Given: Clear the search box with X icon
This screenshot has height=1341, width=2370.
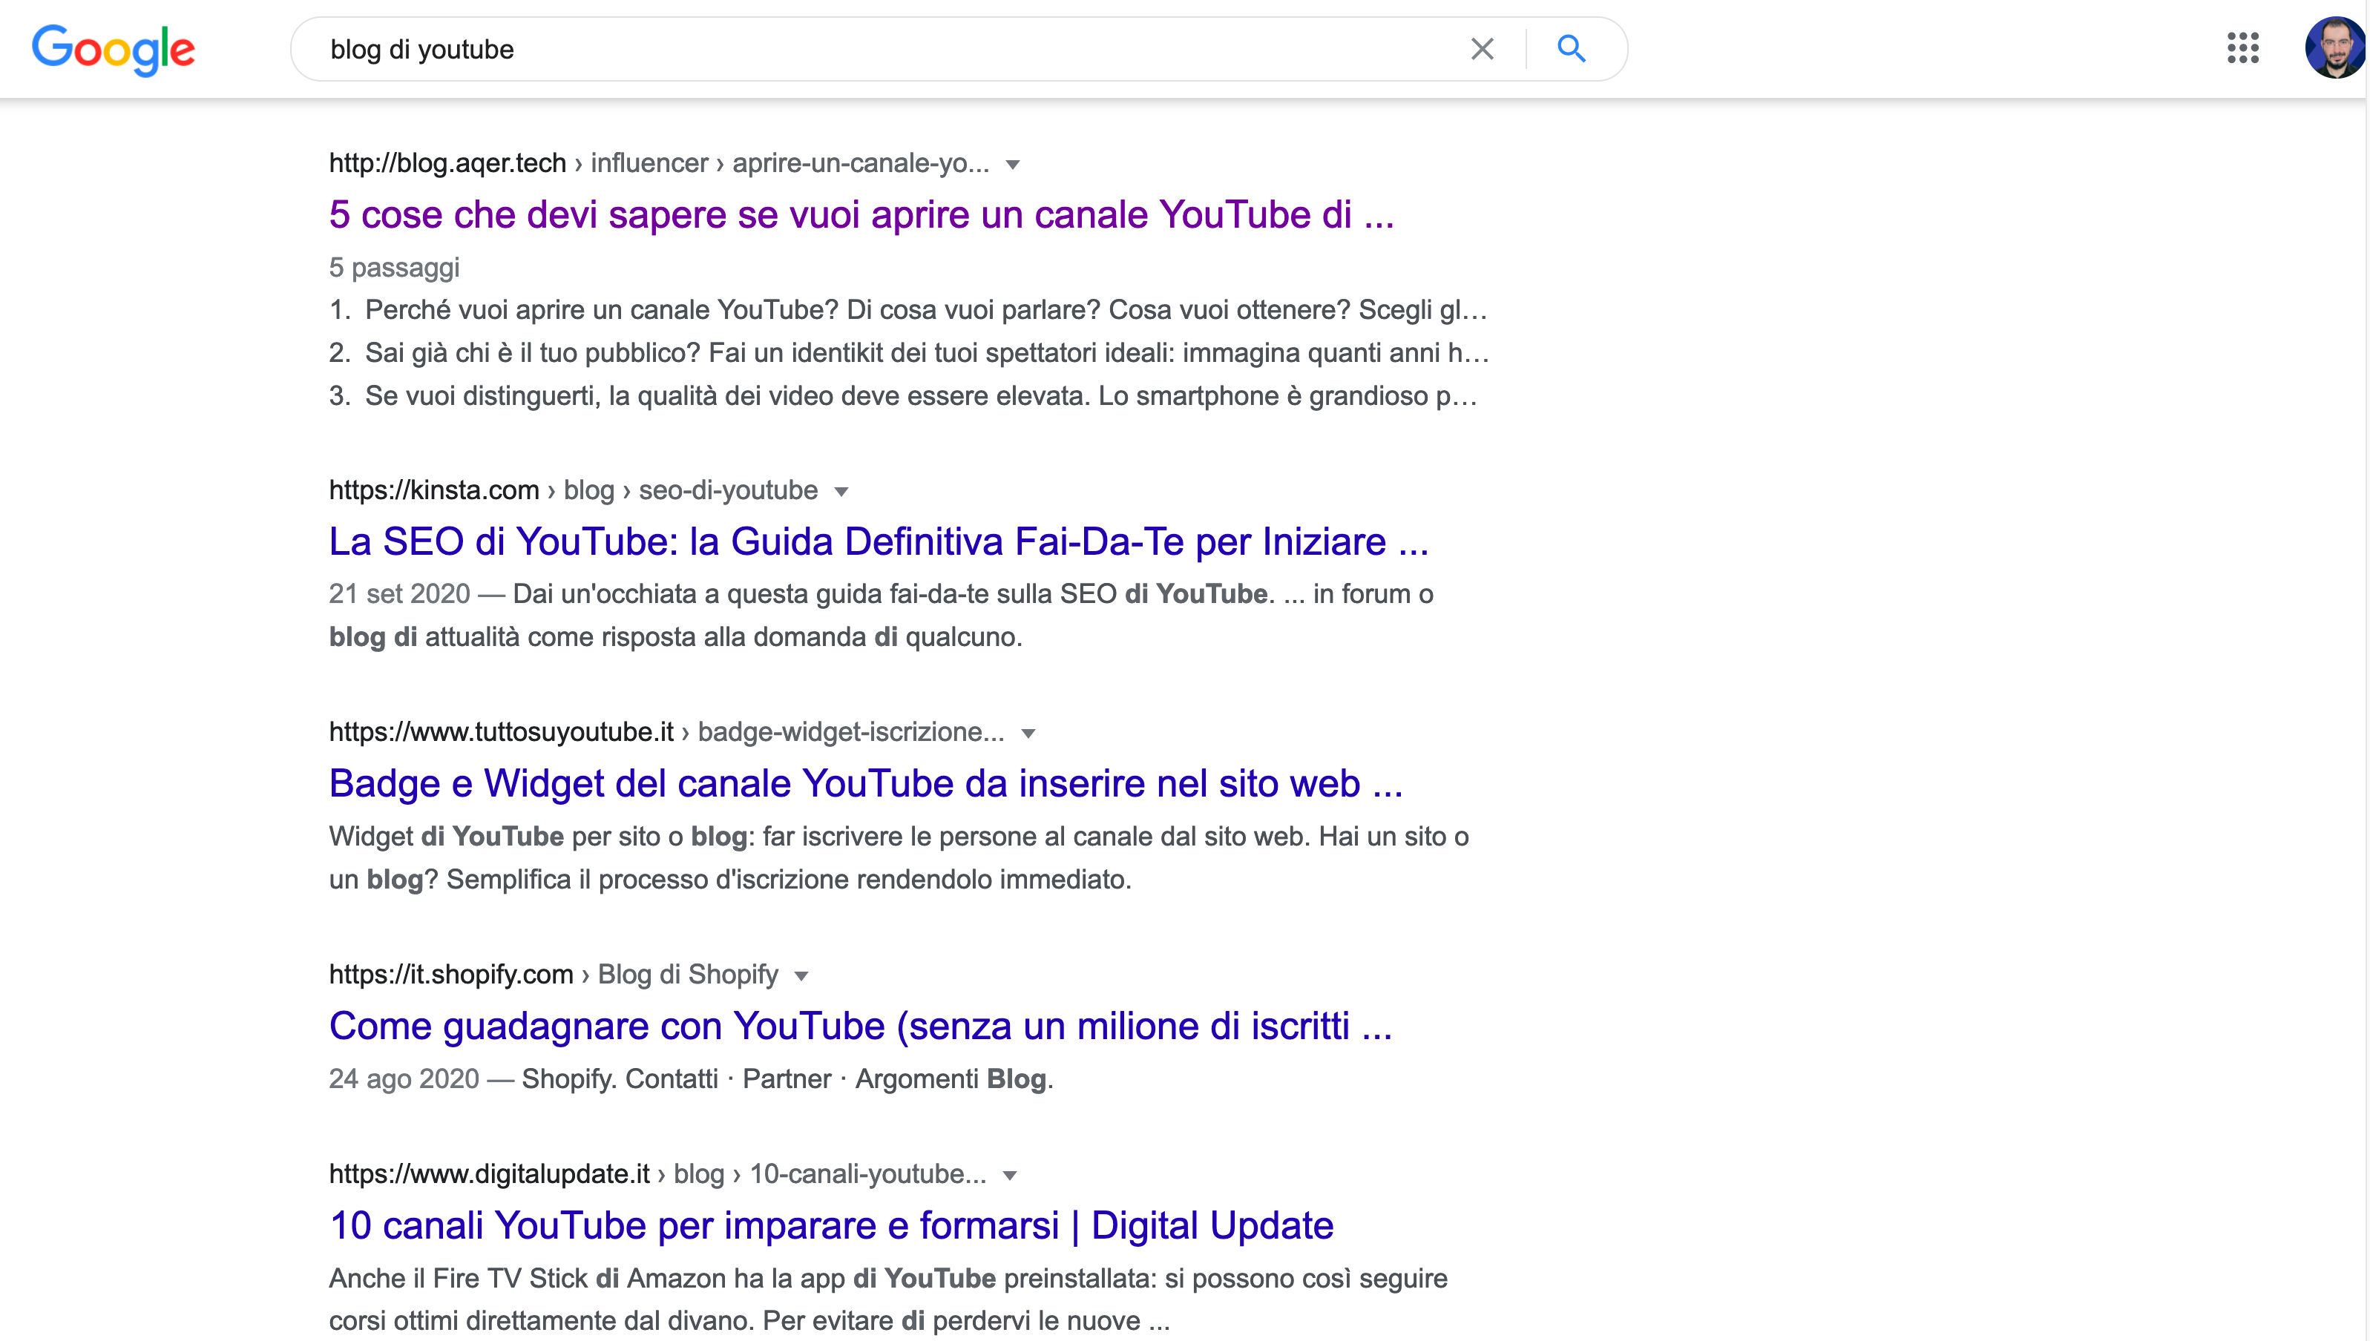Looking at the screenshot, I should 1482,49.
